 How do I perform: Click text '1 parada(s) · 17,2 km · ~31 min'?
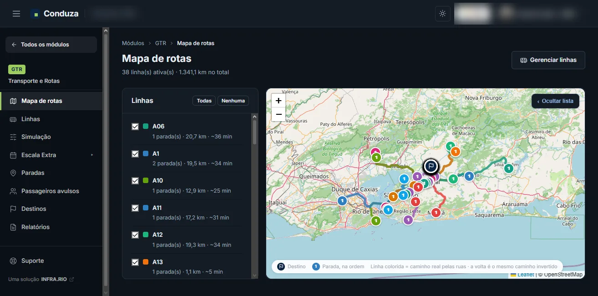191,218
